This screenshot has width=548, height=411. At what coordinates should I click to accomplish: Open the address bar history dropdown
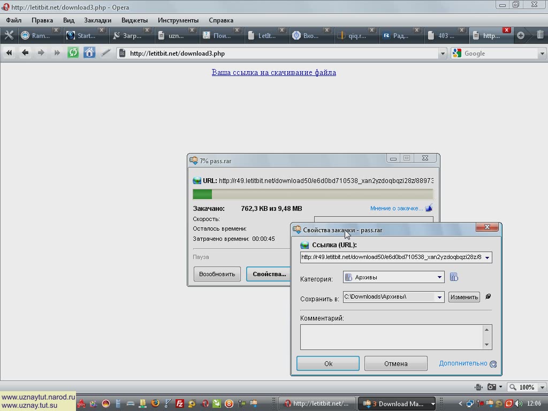pos(443,53)
